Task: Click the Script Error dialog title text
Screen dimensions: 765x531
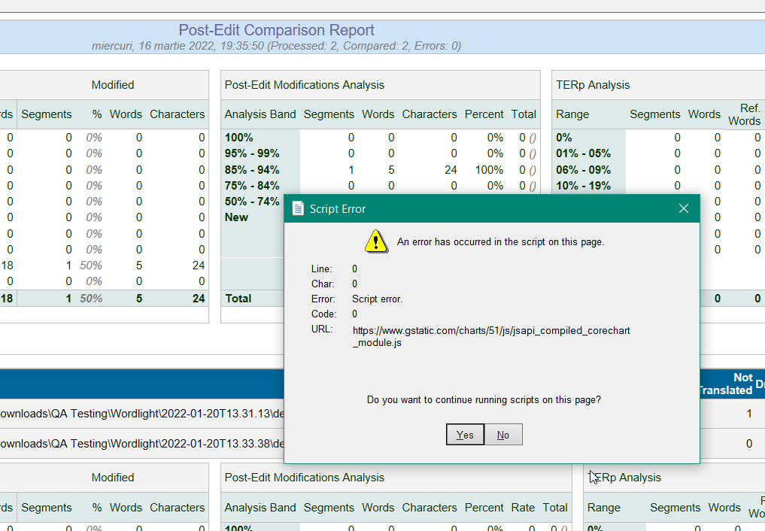Action: [x=338, y=209]
